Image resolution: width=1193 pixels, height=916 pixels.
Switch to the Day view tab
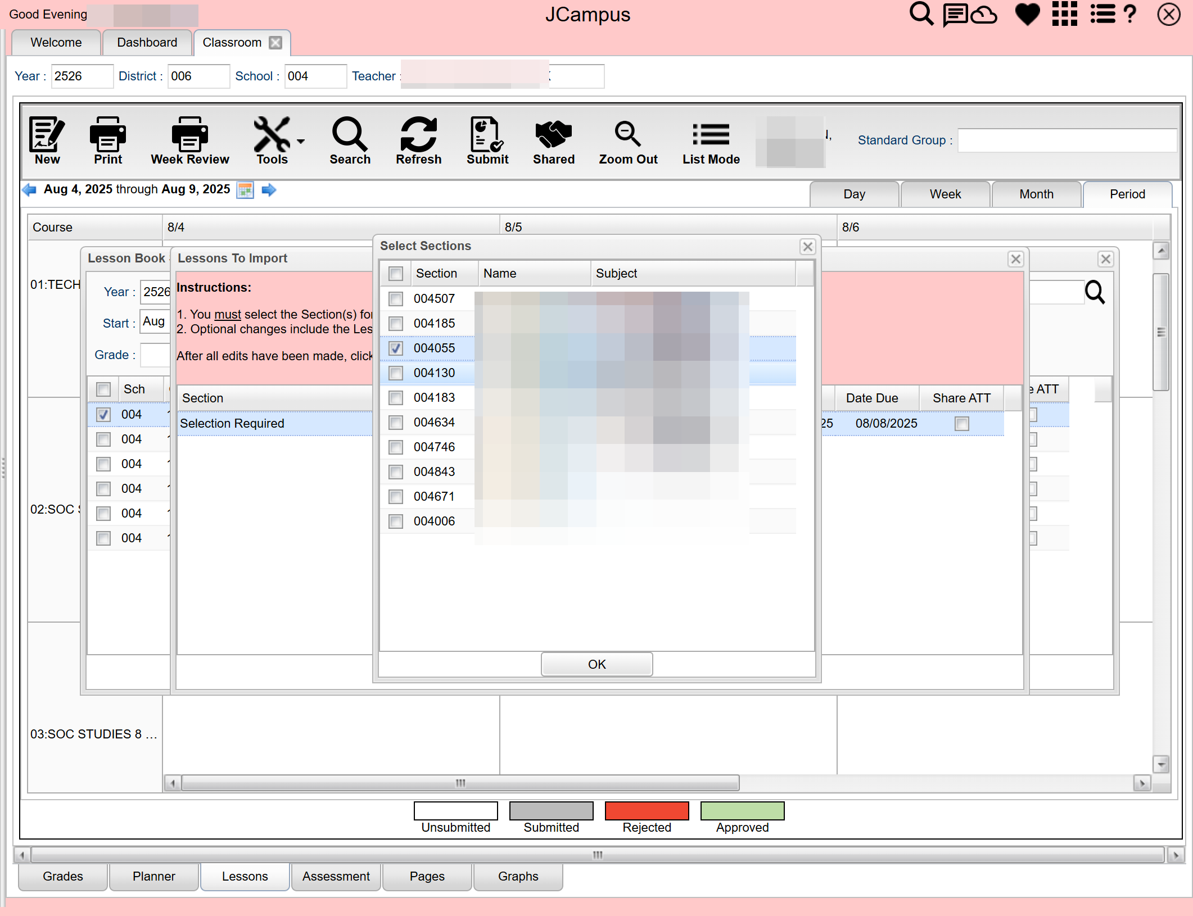pos(854,194)
